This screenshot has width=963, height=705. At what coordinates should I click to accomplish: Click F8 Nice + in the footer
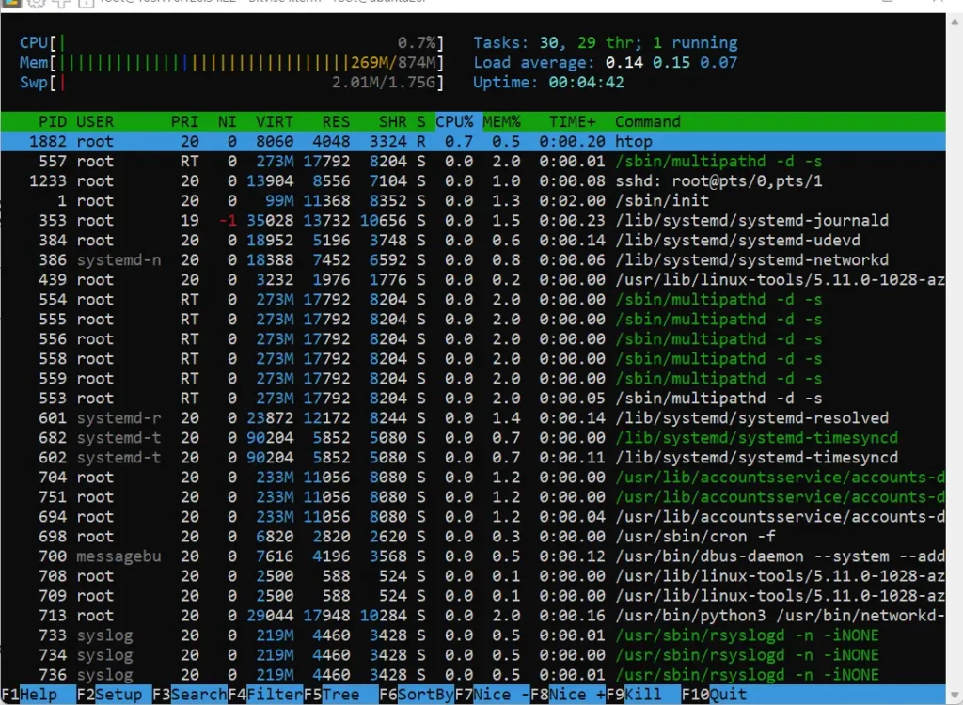[x=565, y=695]
